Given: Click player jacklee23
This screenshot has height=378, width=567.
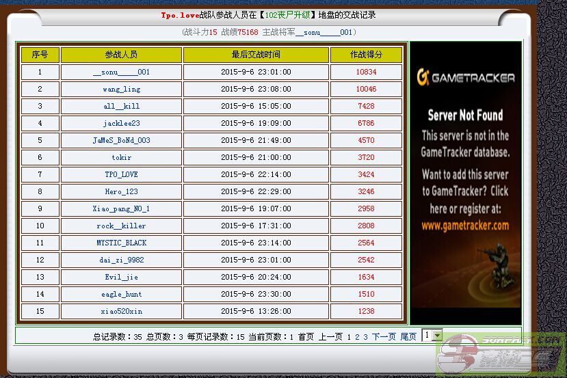Looking at the screenshot, I should click(x=121, y=123).
